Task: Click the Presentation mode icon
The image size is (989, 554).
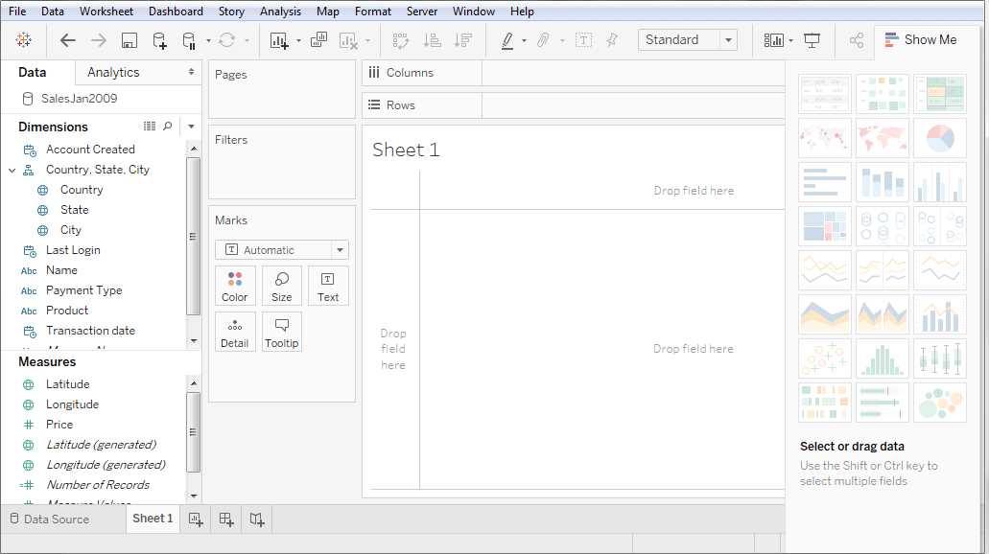Action: click(x=812, y=40)
